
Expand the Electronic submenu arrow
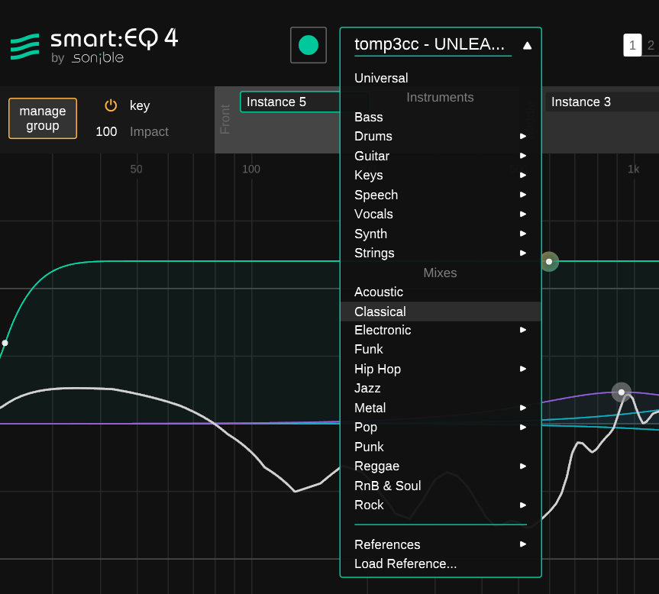click(x=523, y=330)
